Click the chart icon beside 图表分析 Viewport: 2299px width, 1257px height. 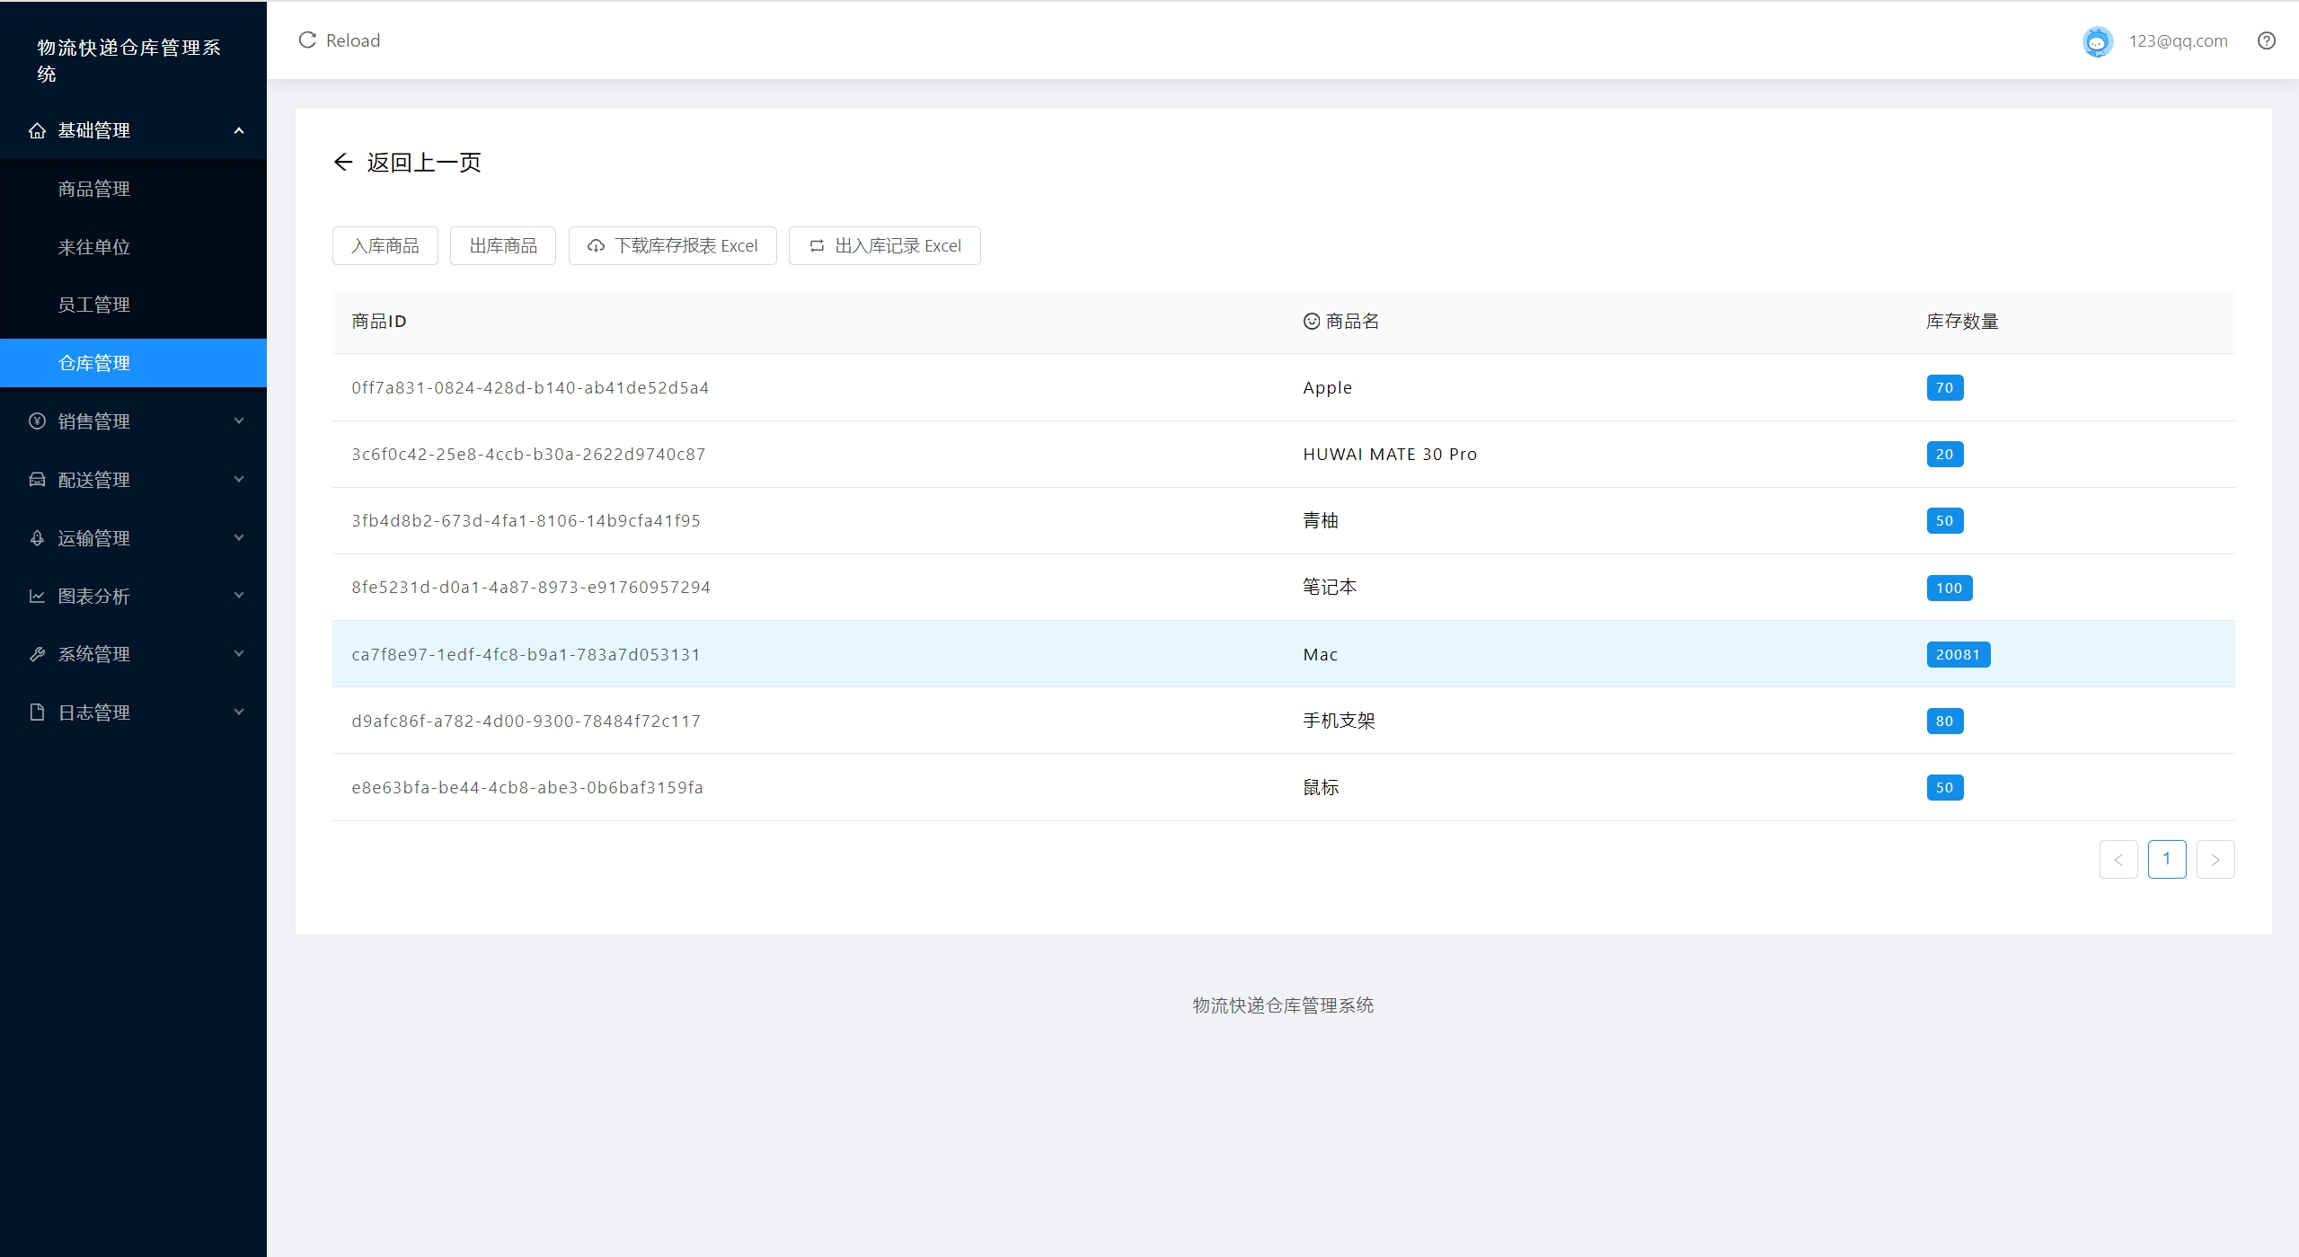pos(37,597)
